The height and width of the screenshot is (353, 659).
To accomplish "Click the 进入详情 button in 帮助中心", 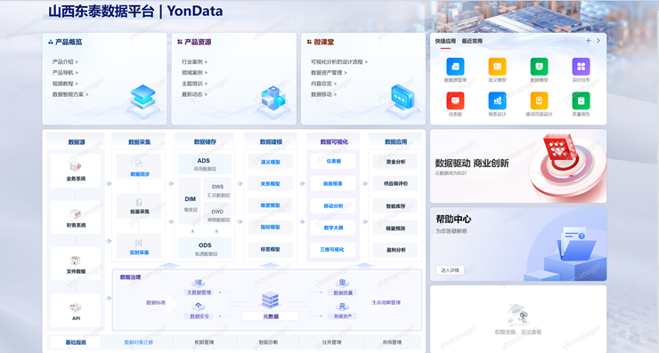I will pyautogui.click(x=450, y=270).
